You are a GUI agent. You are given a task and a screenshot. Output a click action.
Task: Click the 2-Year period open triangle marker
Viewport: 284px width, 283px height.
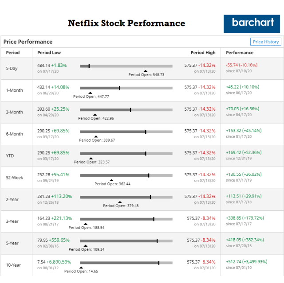tap(119, 202)
